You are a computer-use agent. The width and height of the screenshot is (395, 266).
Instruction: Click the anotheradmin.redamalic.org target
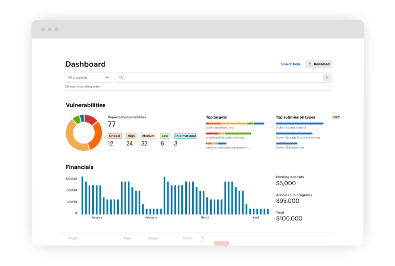(228, 137)
